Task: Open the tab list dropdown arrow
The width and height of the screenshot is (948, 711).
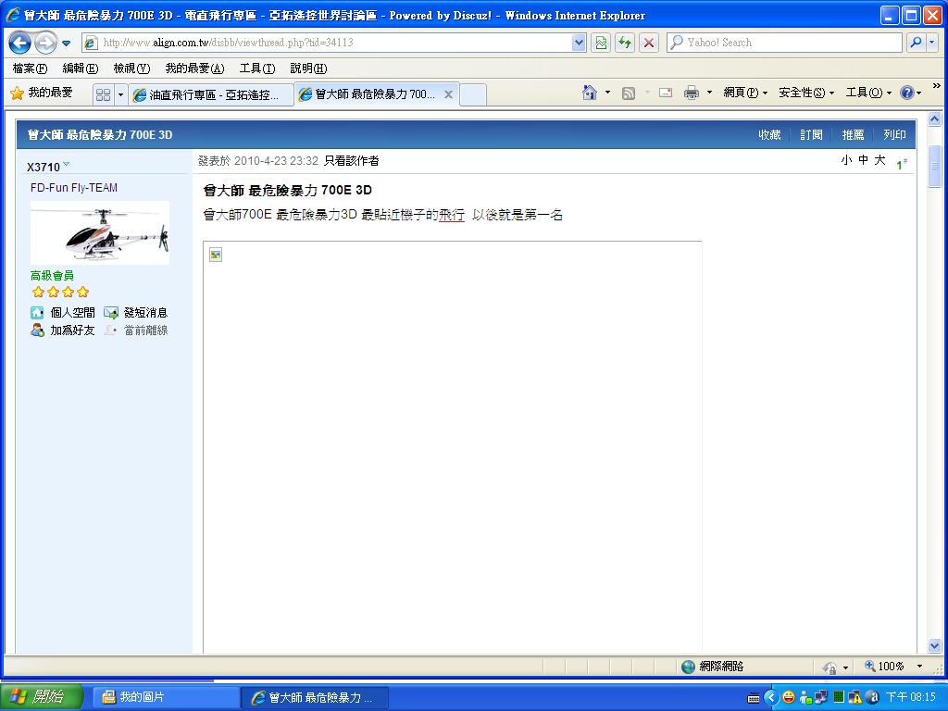Action: [120, 95]
